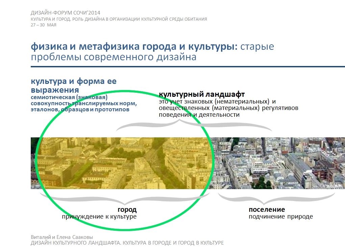This screenshot has width=345, height=248.
Task: Click the aerial city photo strip
Action: pos(188,163)
